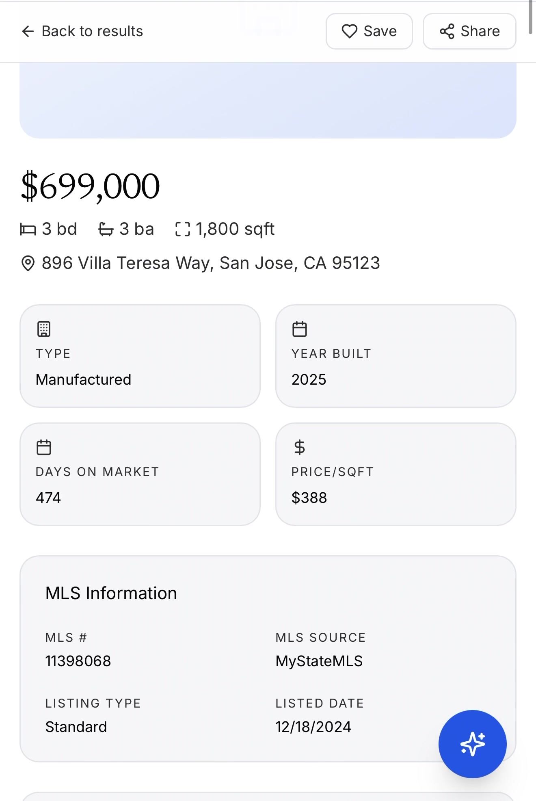This screenshot has height=801, width=536.
Task: Click the calendar icon in Days on Market card
Action: [x=44, y=447]
